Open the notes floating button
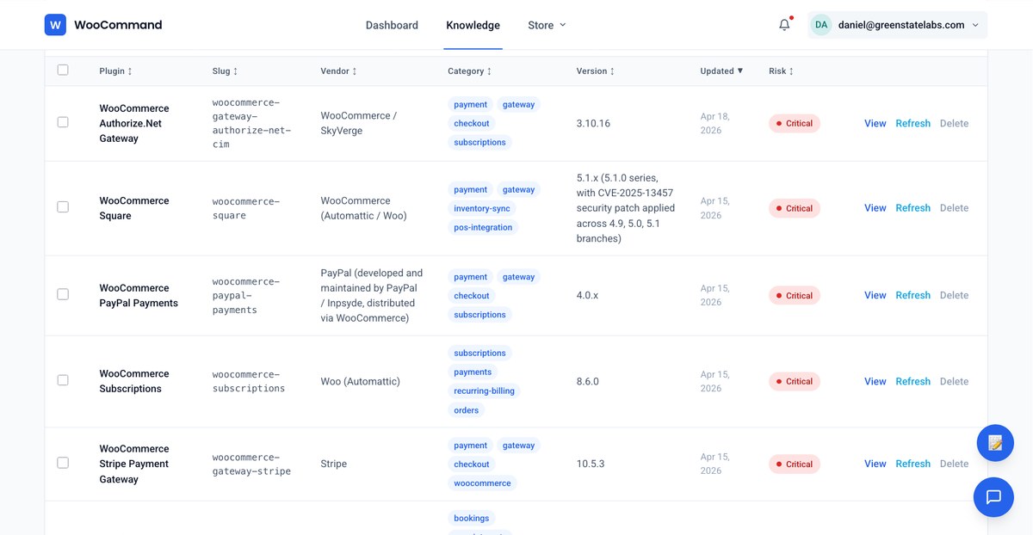The image size is (1033, 535). click(x=995, y=443)
